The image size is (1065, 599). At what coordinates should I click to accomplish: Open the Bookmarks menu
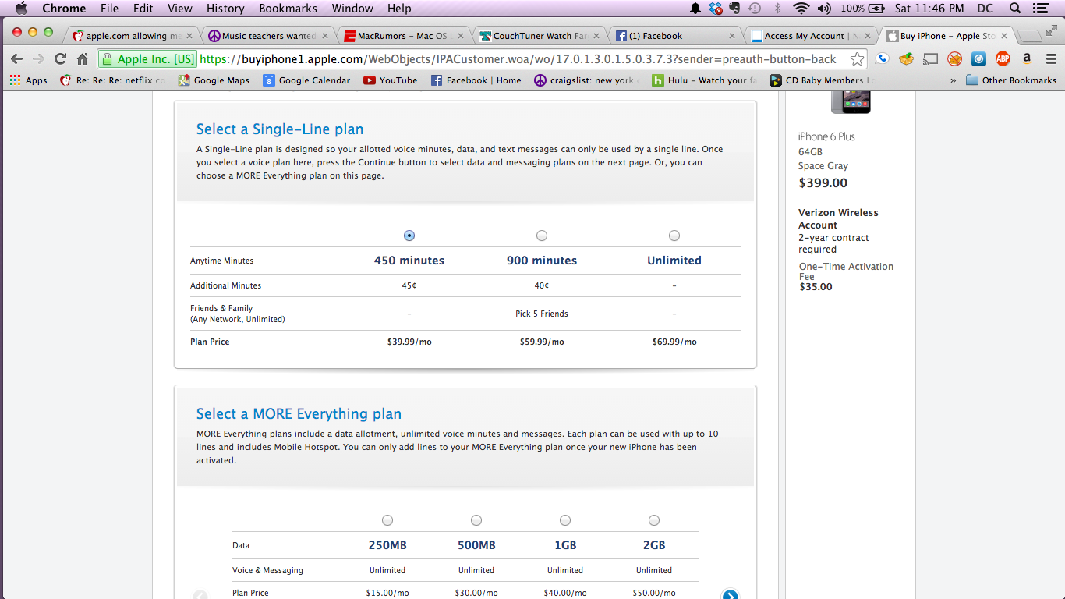[x=288, y=9]
